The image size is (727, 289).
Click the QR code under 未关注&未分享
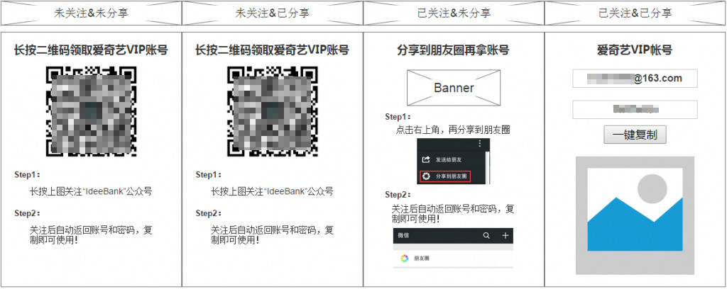tap(92, 111)
